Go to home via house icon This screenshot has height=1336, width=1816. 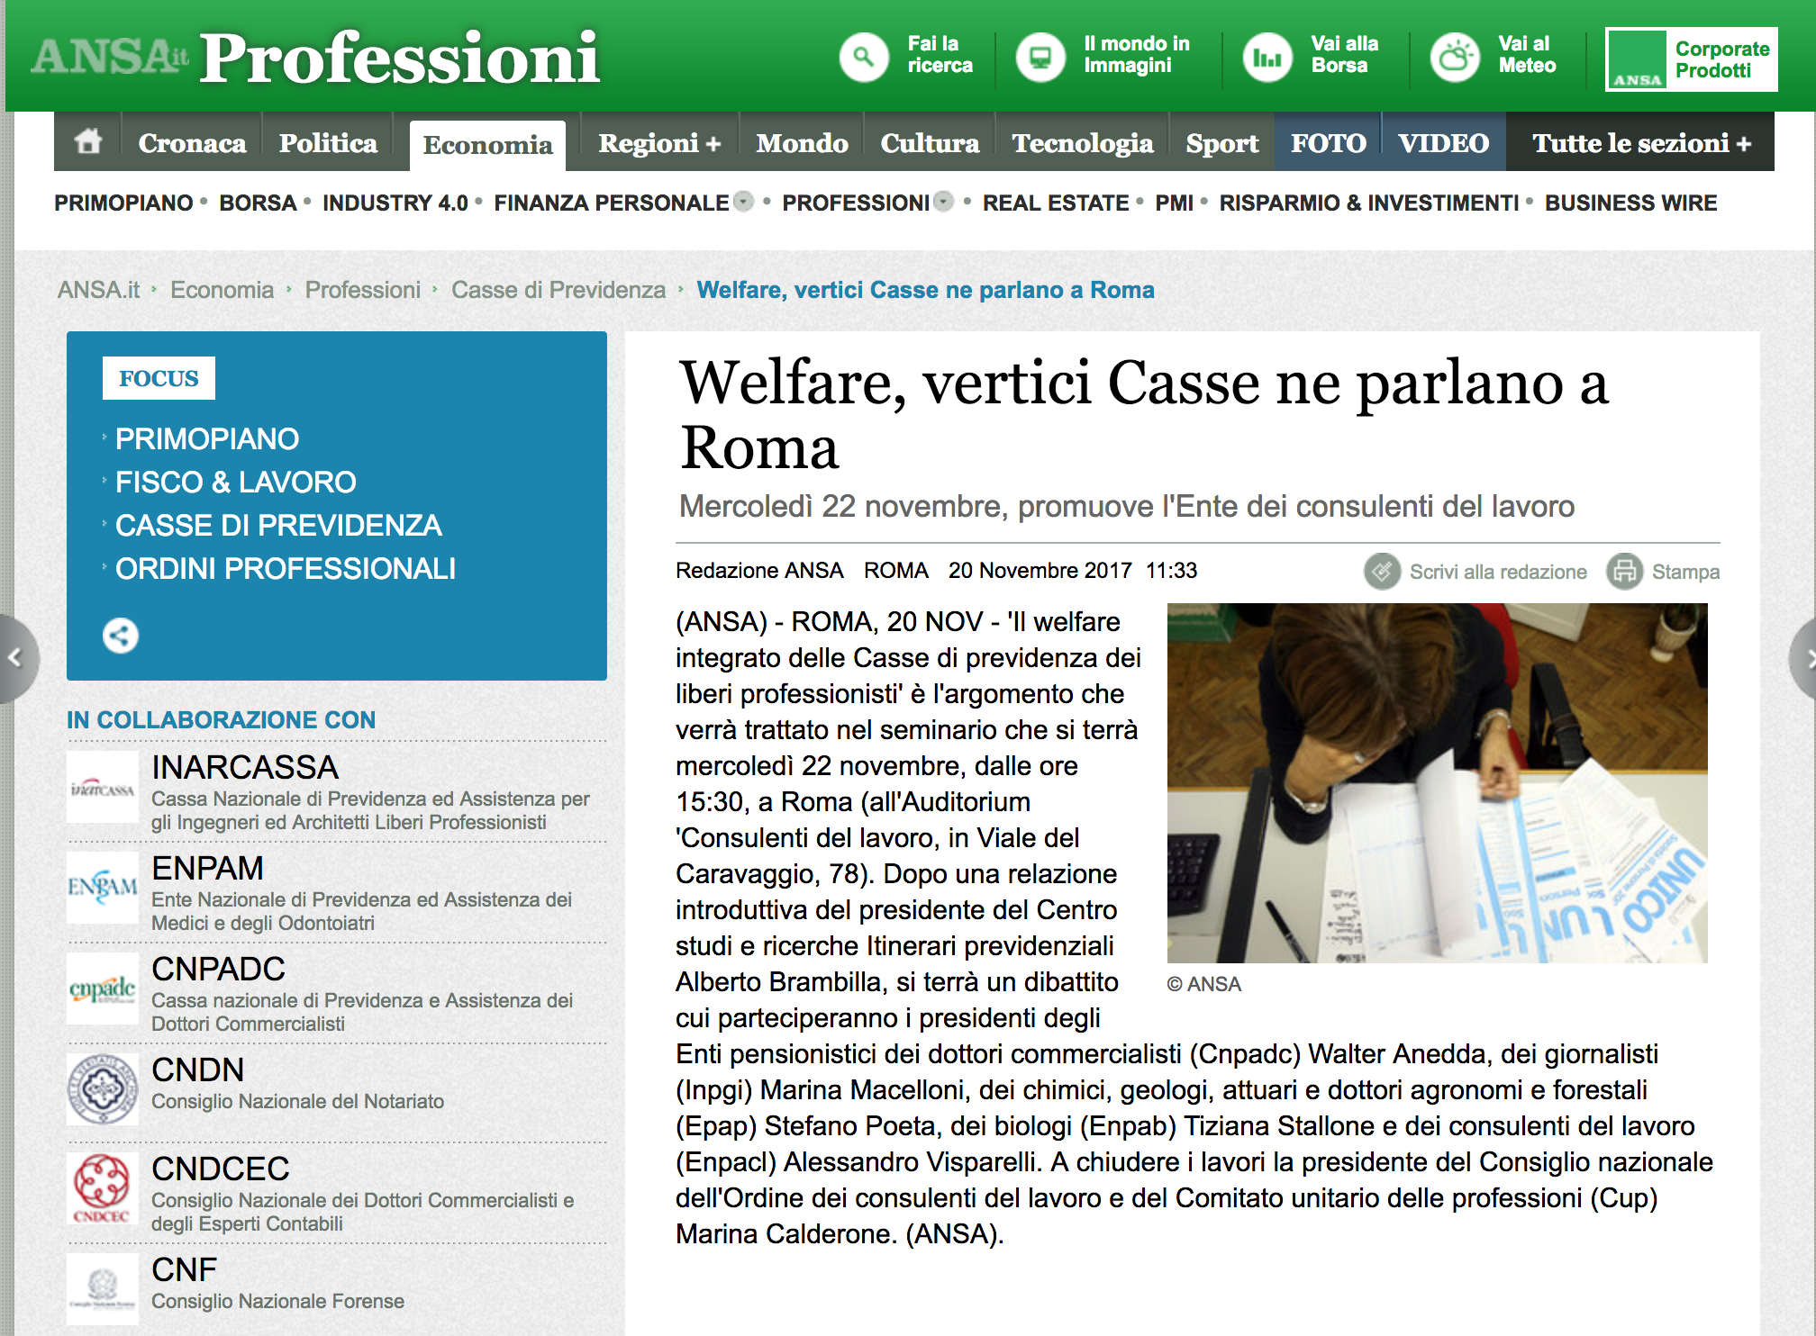[88, 141]
